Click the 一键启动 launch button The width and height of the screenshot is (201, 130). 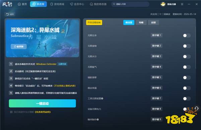[x=43, y=103]
